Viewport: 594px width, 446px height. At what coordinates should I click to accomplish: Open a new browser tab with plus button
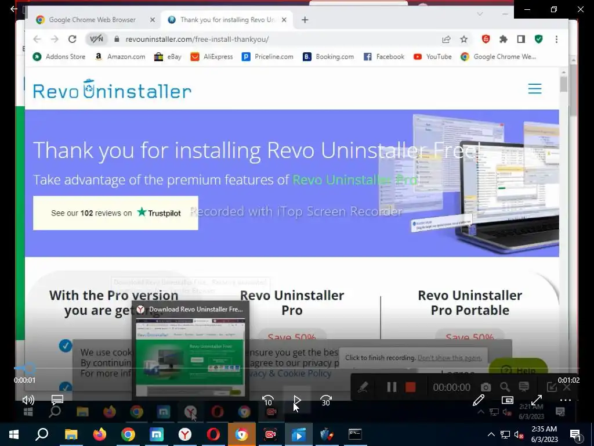point(305,20)
